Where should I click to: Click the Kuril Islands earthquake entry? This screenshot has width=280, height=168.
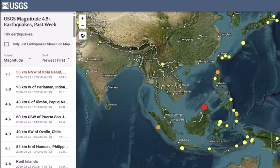tap(36, 163)
